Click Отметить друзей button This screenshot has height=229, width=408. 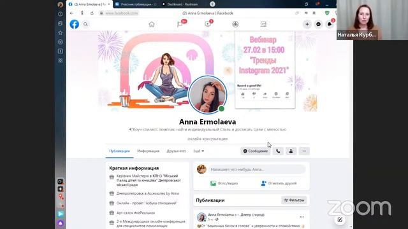(x=279, y=183)
